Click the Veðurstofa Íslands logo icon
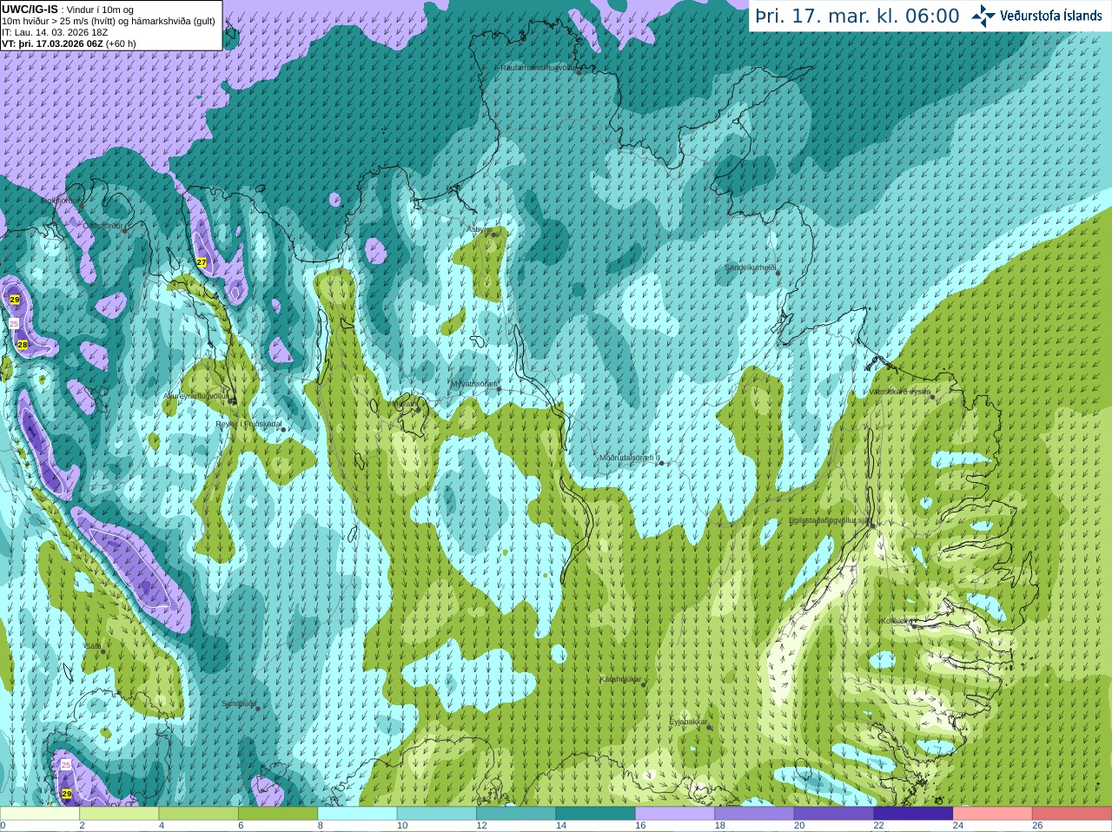The height and width of the screenshot is (832, 1112). (983, 16)
